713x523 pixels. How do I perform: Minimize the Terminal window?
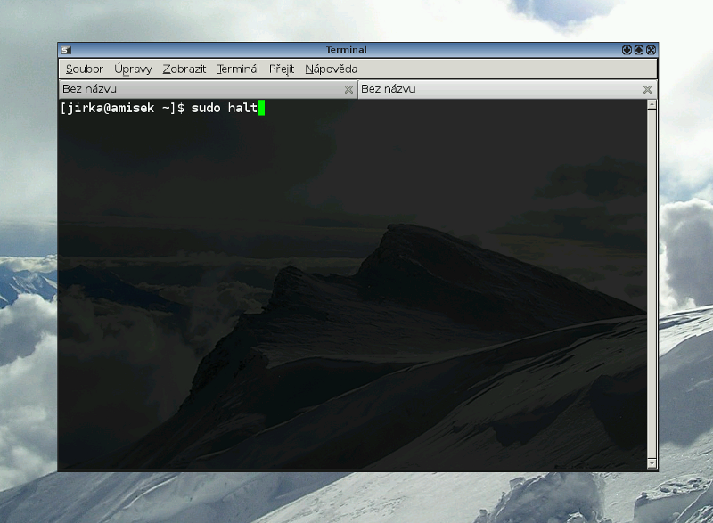(x=627, y=50)
